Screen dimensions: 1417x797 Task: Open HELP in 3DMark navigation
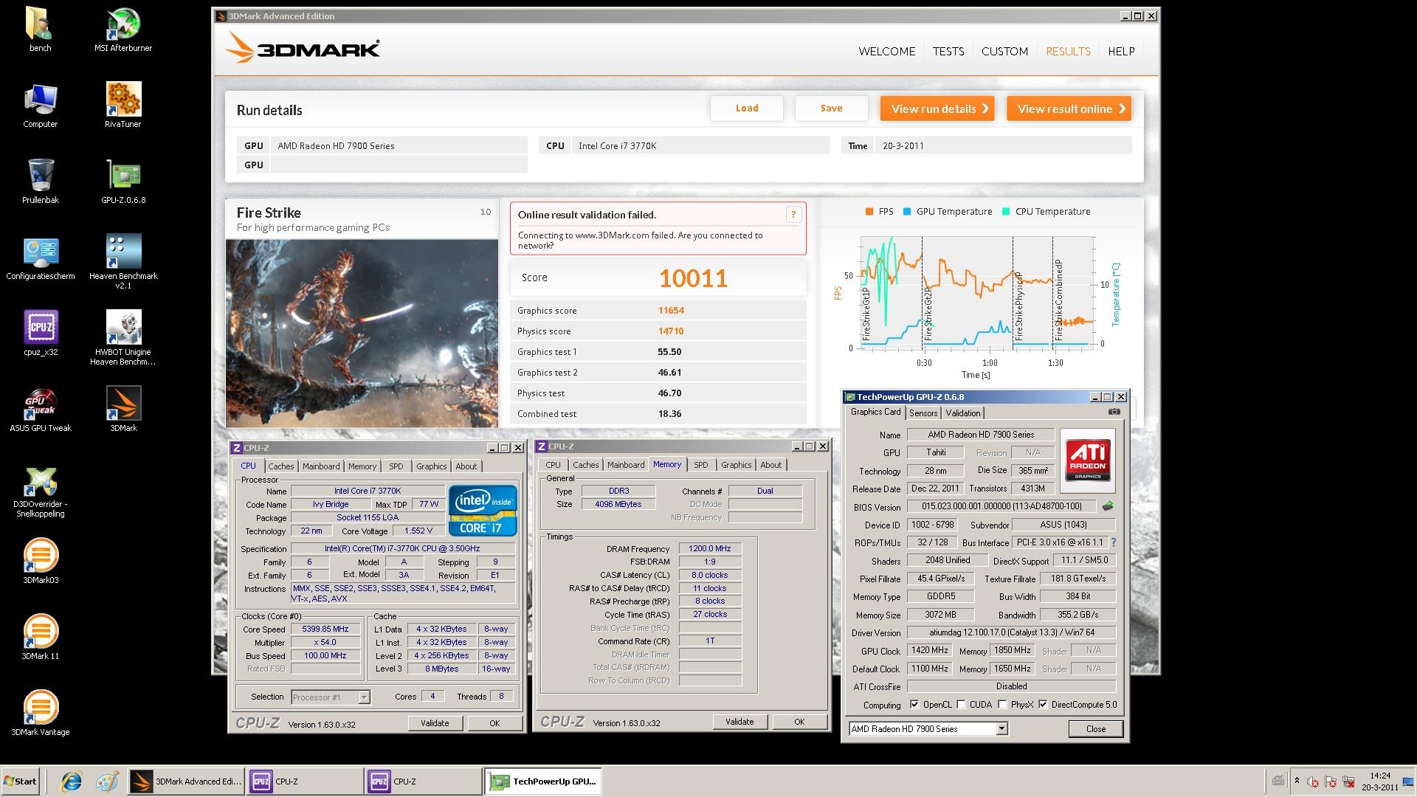(1121, 51)
